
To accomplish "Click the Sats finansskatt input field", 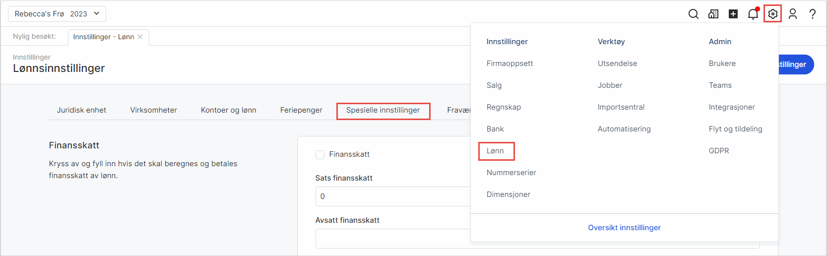I will (x=392, y=196).
